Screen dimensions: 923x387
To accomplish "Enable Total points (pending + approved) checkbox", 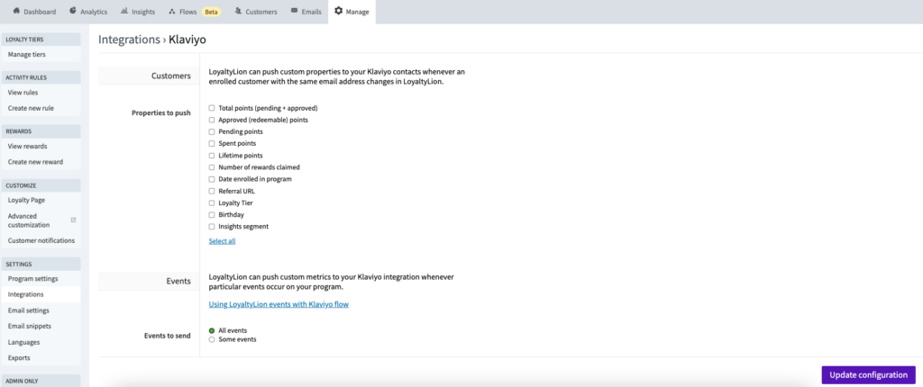I will 212,108.
